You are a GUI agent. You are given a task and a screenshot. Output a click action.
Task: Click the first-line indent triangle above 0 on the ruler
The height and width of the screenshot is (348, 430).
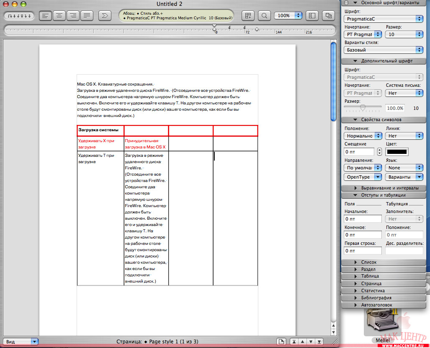point(214,26)
